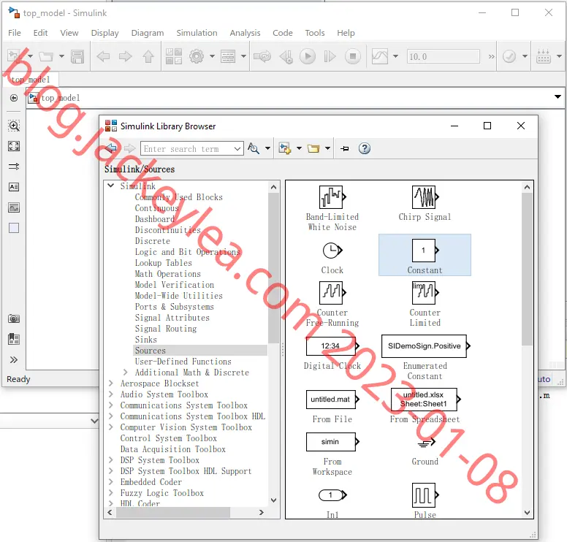
Task: Open the Analysis menu
Action: 245,33
